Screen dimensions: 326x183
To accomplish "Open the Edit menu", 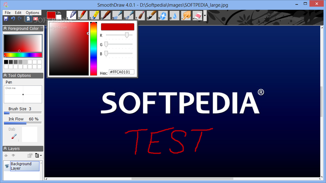I will [18, 13].
